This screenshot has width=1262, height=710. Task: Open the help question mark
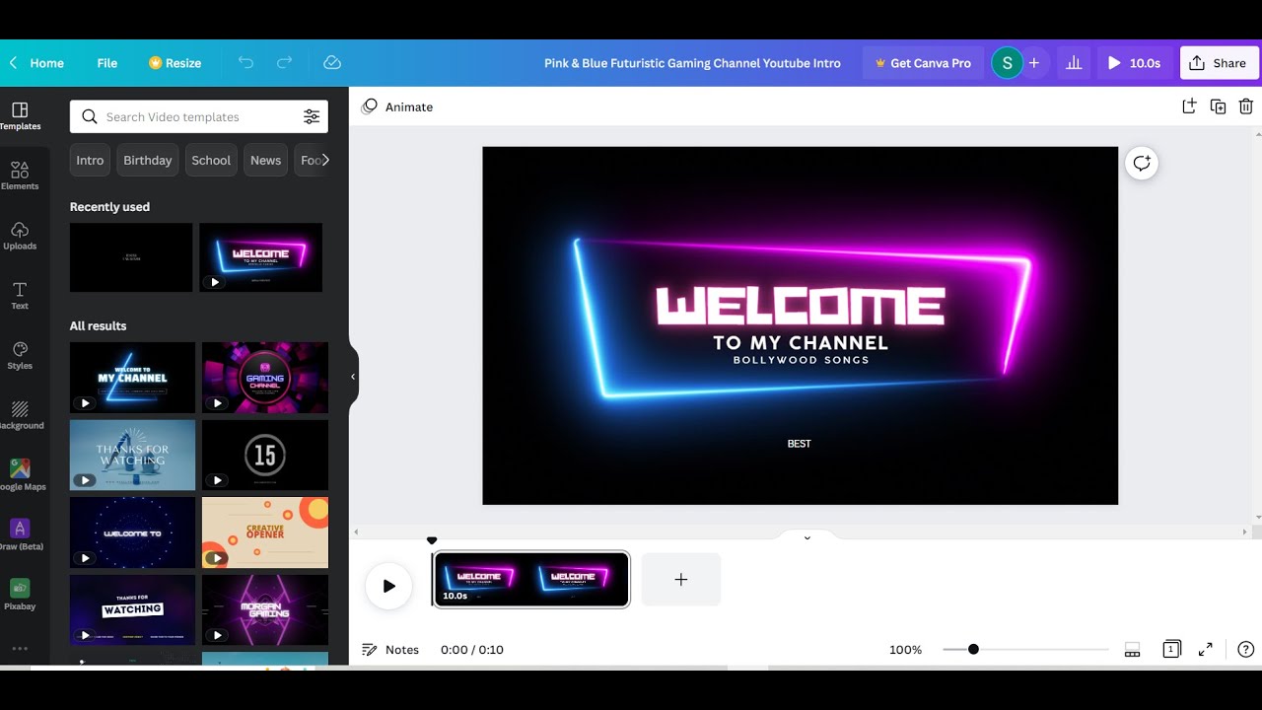(x=1246, y=649)
